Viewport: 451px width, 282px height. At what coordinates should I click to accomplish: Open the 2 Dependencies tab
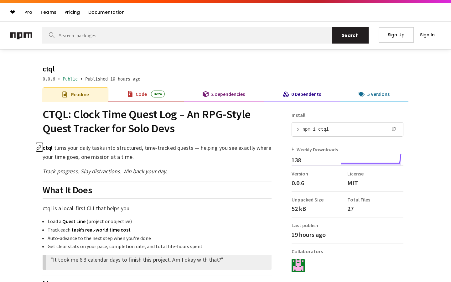(x=224, y=94)
